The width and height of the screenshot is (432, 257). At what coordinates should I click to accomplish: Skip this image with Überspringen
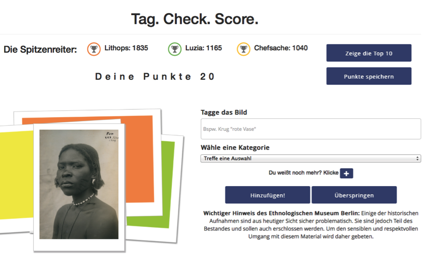[x=354, y=195]
